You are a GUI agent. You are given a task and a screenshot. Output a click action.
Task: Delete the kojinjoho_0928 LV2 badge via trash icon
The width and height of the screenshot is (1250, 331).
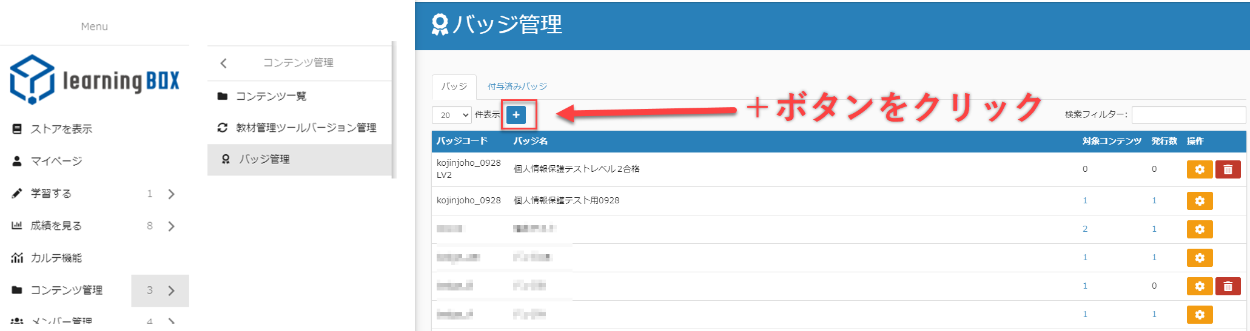point(1228,169)
